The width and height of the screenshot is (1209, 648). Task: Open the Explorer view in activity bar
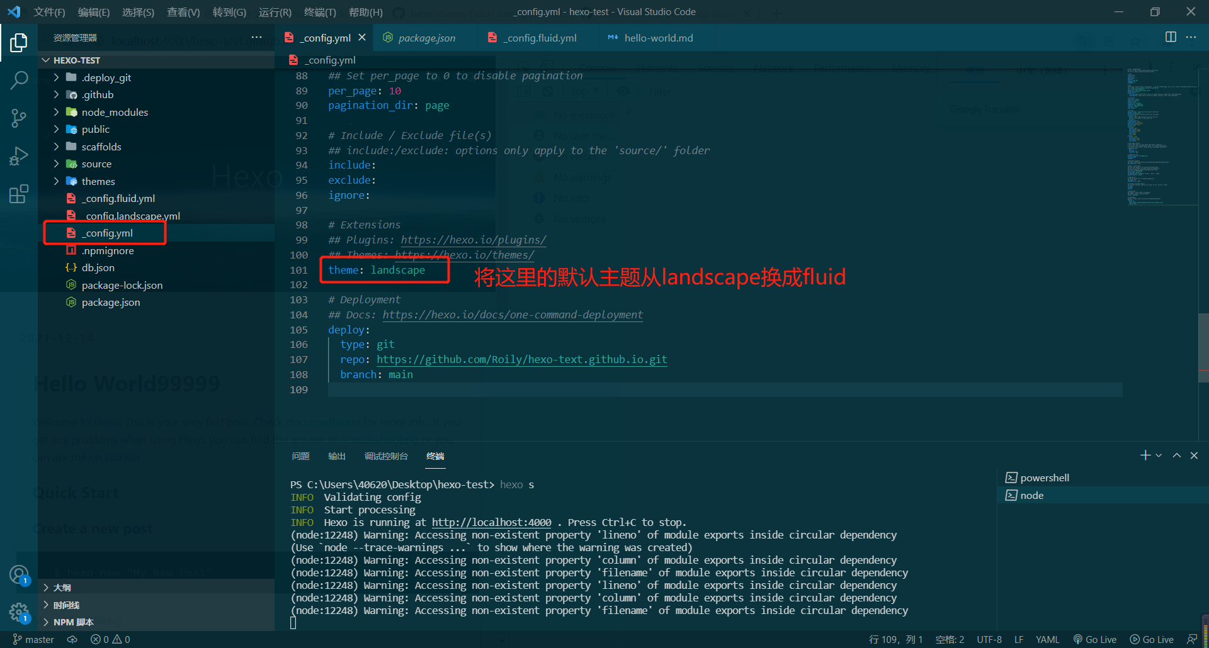[19, 43]
